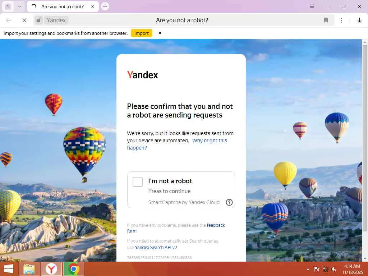This screenshot has height=276, width=368.
Task: Click the Yandex site label in address bar
Action: (x=56, y=20)
